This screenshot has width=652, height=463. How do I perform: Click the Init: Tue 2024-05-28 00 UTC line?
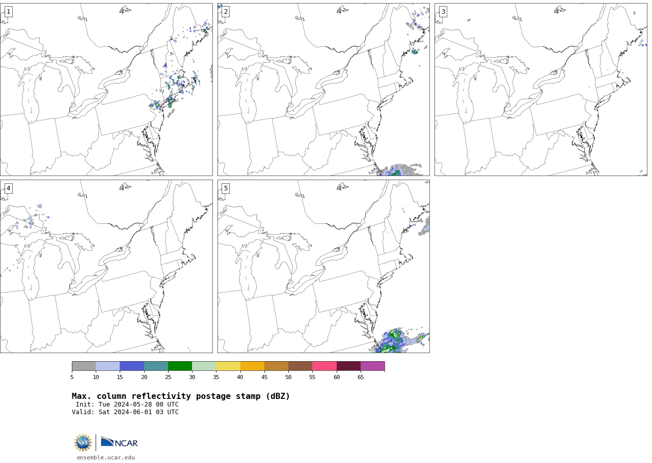(x=127, y=404)
